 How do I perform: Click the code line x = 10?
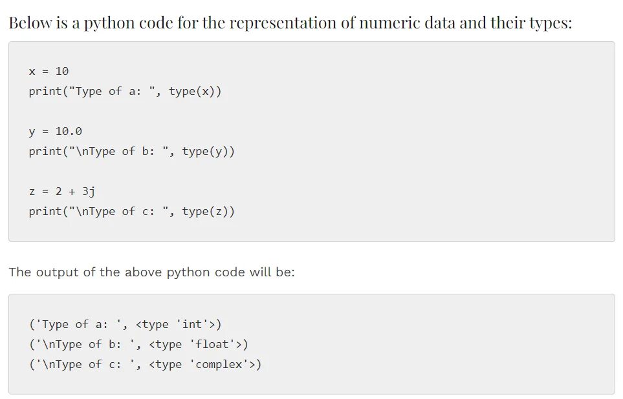(49, 71)
